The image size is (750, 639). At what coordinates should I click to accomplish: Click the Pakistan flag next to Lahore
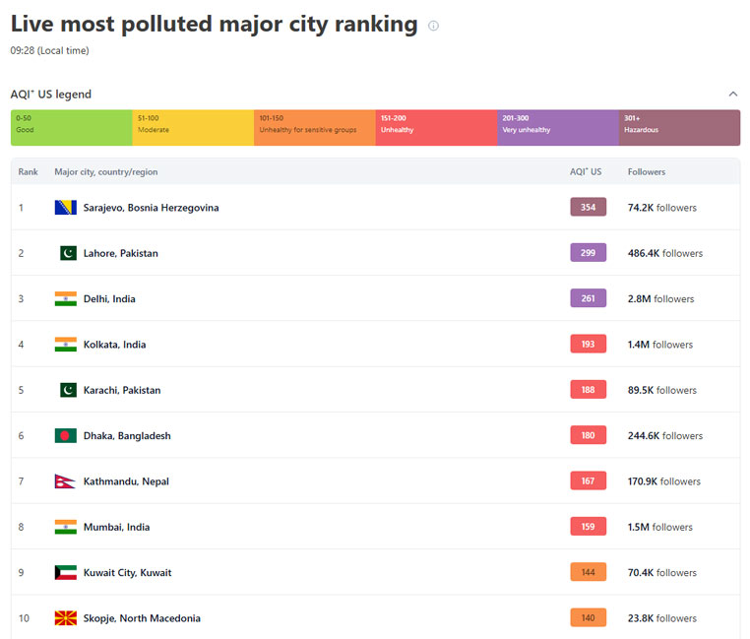(67, 253)
